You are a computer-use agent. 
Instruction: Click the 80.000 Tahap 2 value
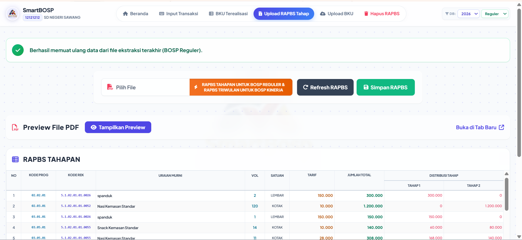point(496,228)
